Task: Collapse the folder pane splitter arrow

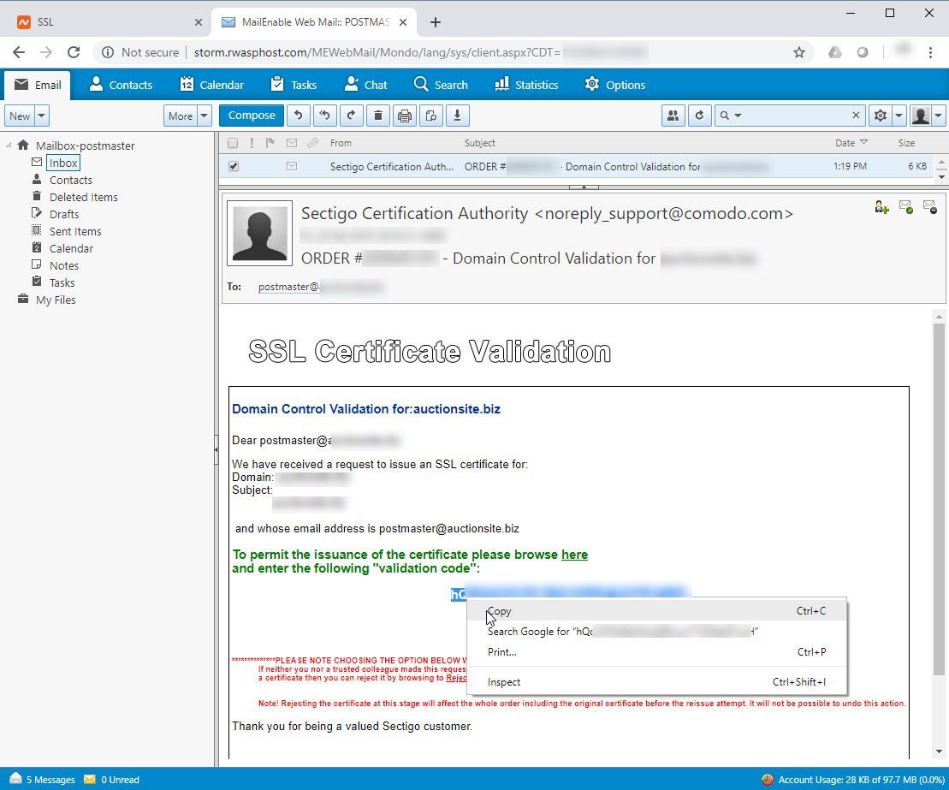Action: click(x=216, y=450)
